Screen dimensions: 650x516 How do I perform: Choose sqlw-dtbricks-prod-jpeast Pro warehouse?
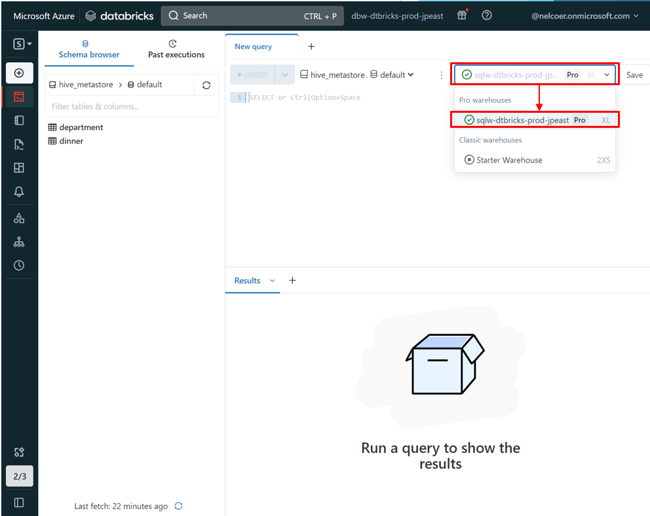coord(535,120)
